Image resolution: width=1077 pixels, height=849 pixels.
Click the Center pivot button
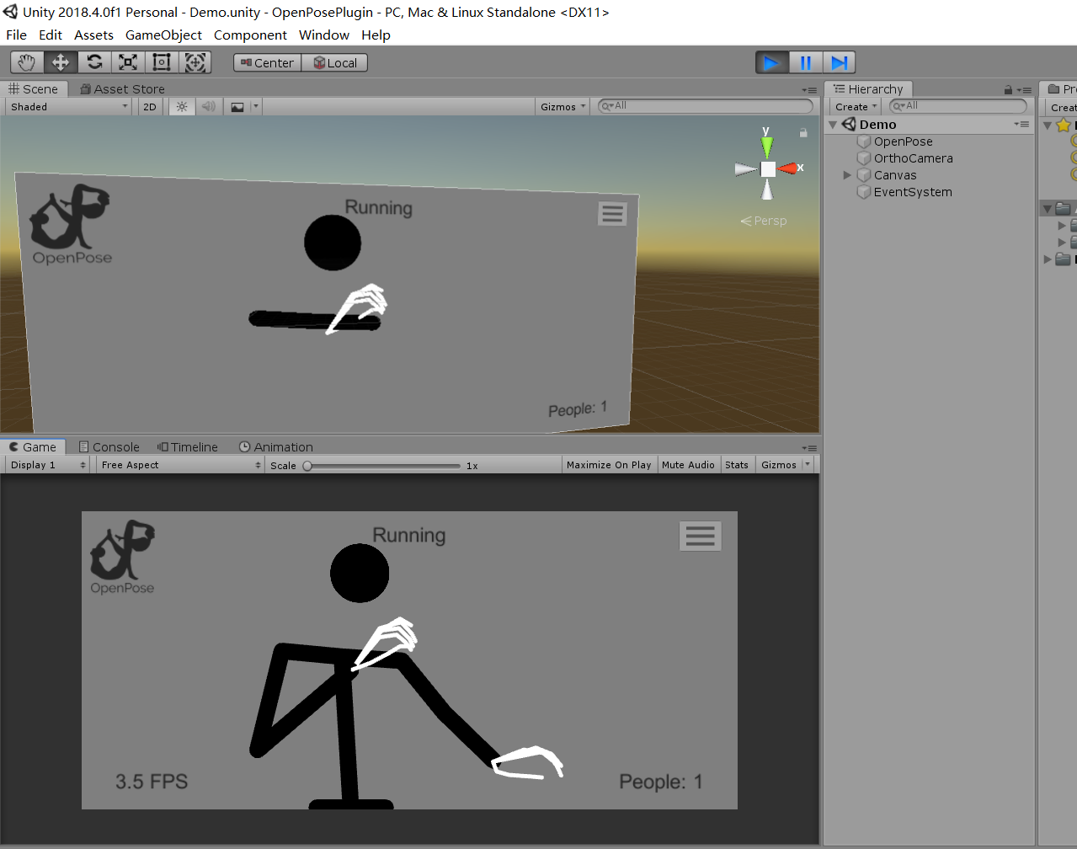[266, 61]
